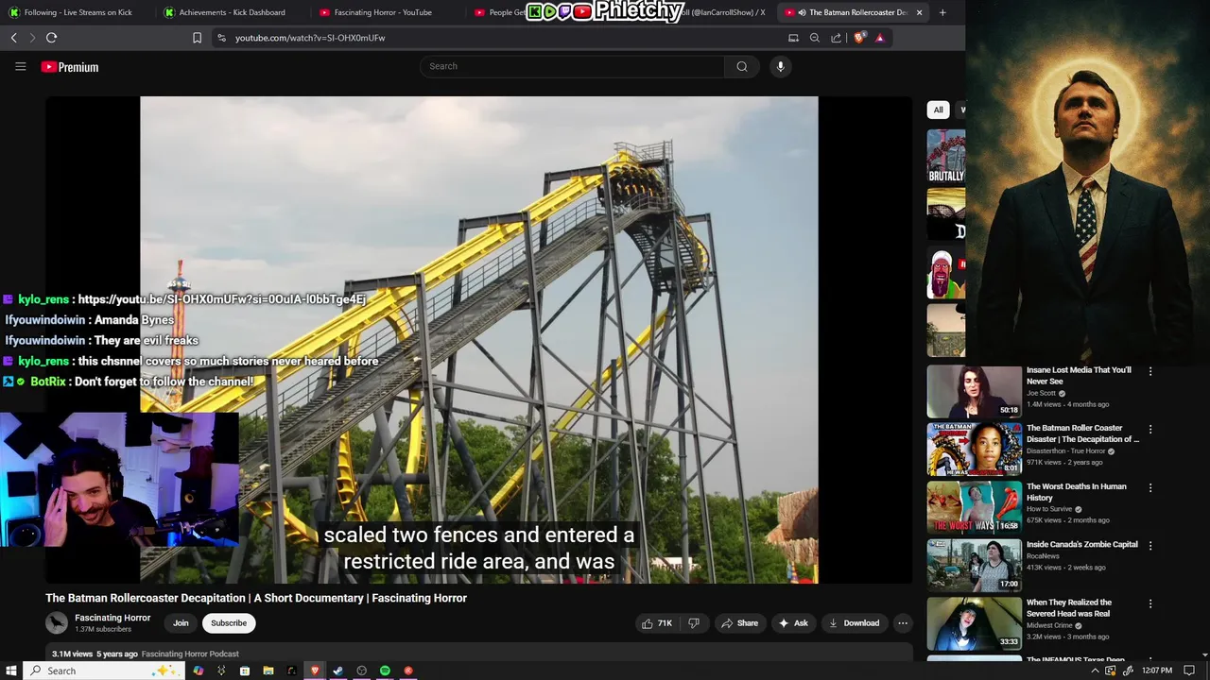
Task: Subscribe to Fascinating Horror
Action: pyautogui.click(x=229, y=623)
